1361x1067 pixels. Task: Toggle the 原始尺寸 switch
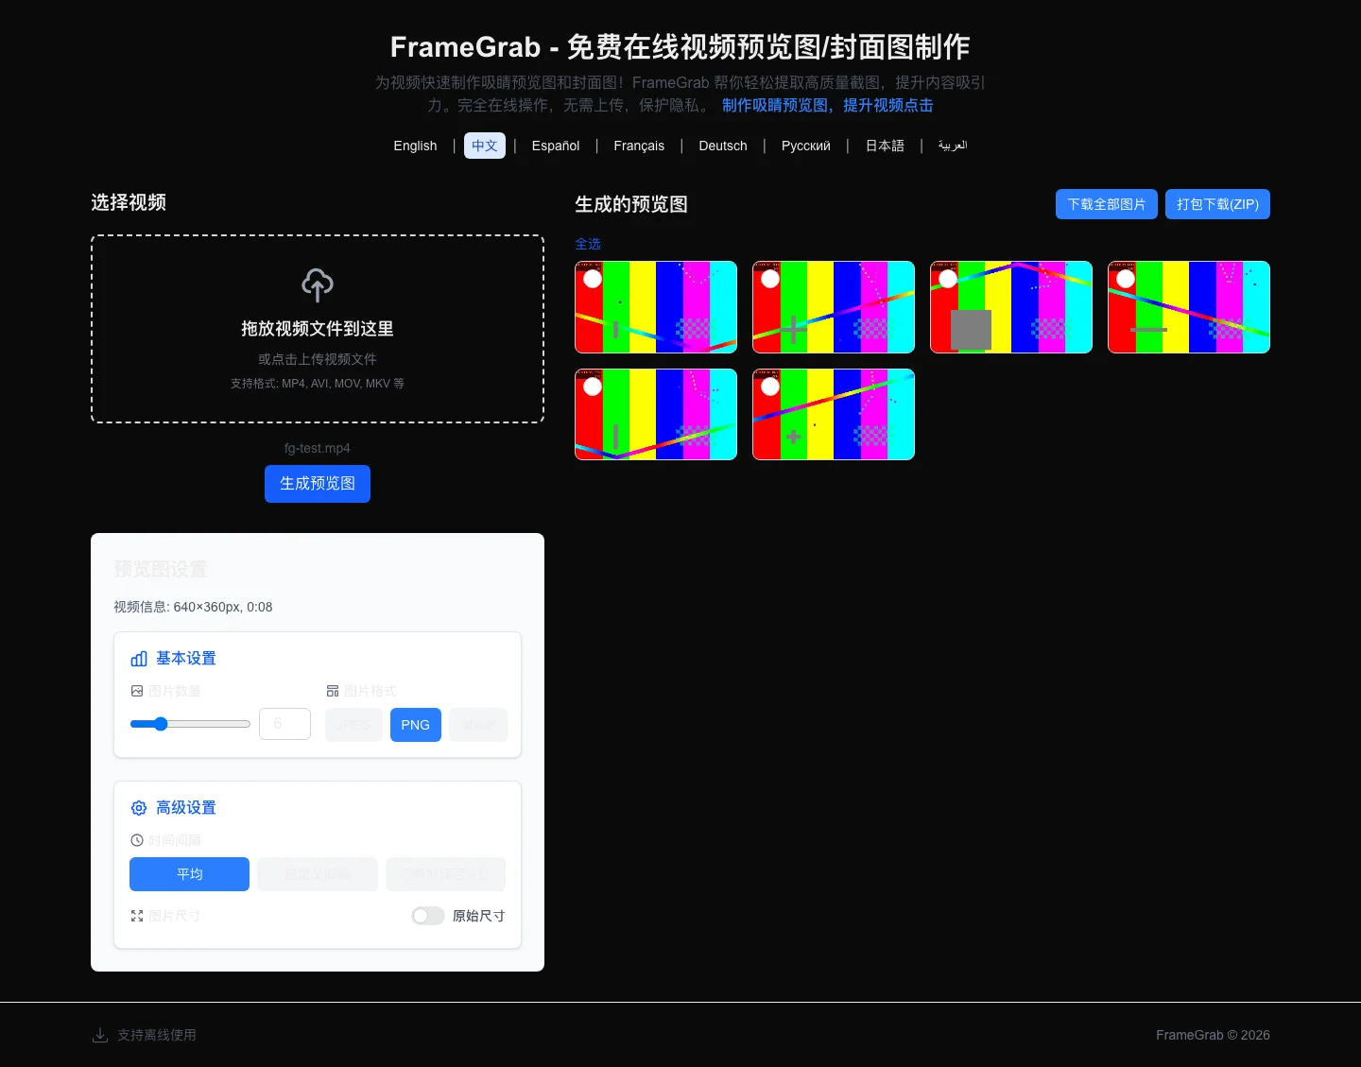coord(428,916)
